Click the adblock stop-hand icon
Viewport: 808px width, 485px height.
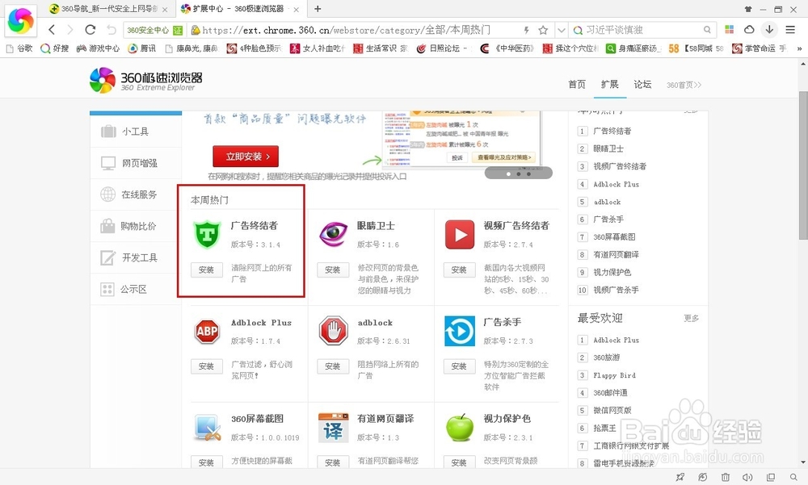tap(334, 331)
